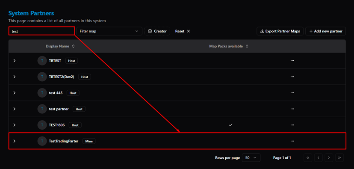
Task: Click the avatar icon for test 445
Action: pyautogui.click(x=42, y=93)
